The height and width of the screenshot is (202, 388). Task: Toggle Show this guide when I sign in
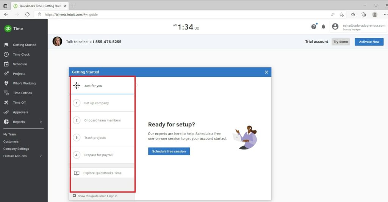coord(74,195)
